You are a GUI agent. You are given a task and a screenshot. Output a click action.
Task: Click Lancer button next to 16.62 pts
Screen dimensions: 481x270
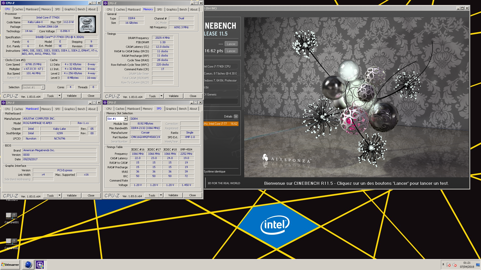tap(231, 51)
